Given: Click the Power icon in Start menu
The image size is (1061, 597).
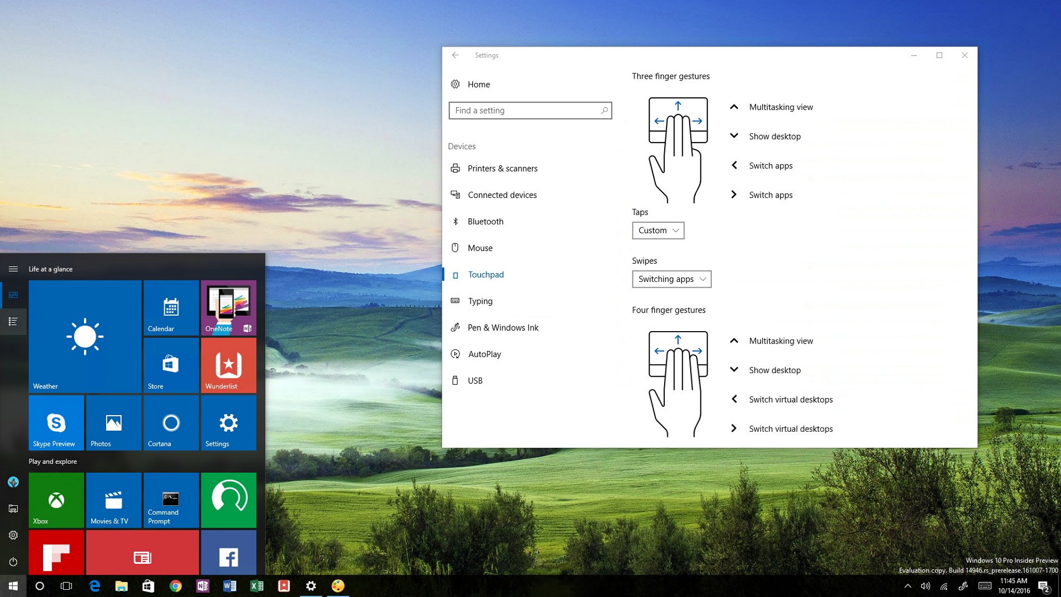Looking at the screenshot, I should [13, 562].
